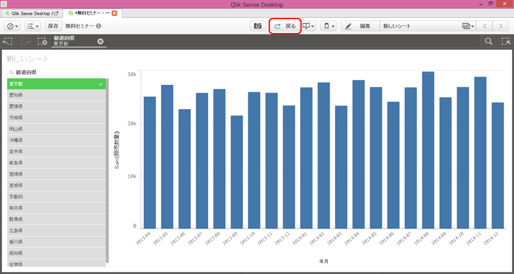The image size is (514, 274).
Task: Click the 2014-08 bar in the chart
Action: click(428, 150)
